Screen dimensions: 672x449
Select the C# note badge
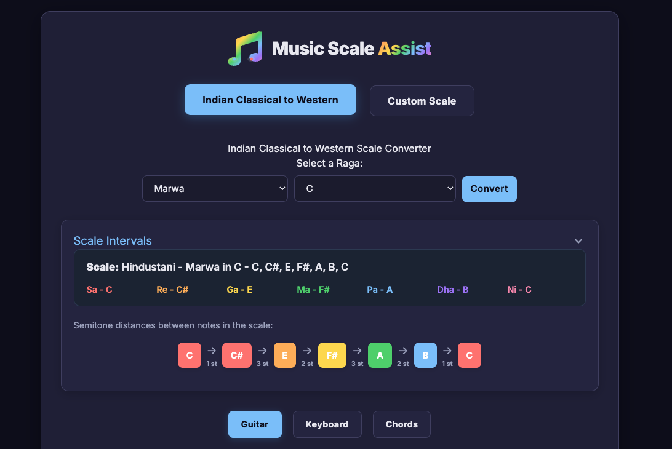pyautogui.click(x=237, y=355)
